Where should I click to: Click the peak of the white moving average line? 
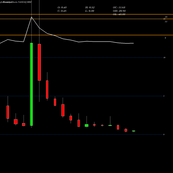(31, 17)
